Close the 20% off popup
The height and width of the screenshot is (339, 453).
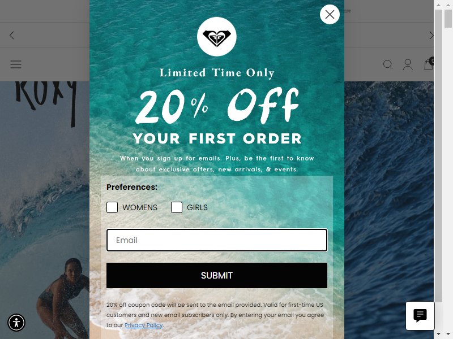330,15
